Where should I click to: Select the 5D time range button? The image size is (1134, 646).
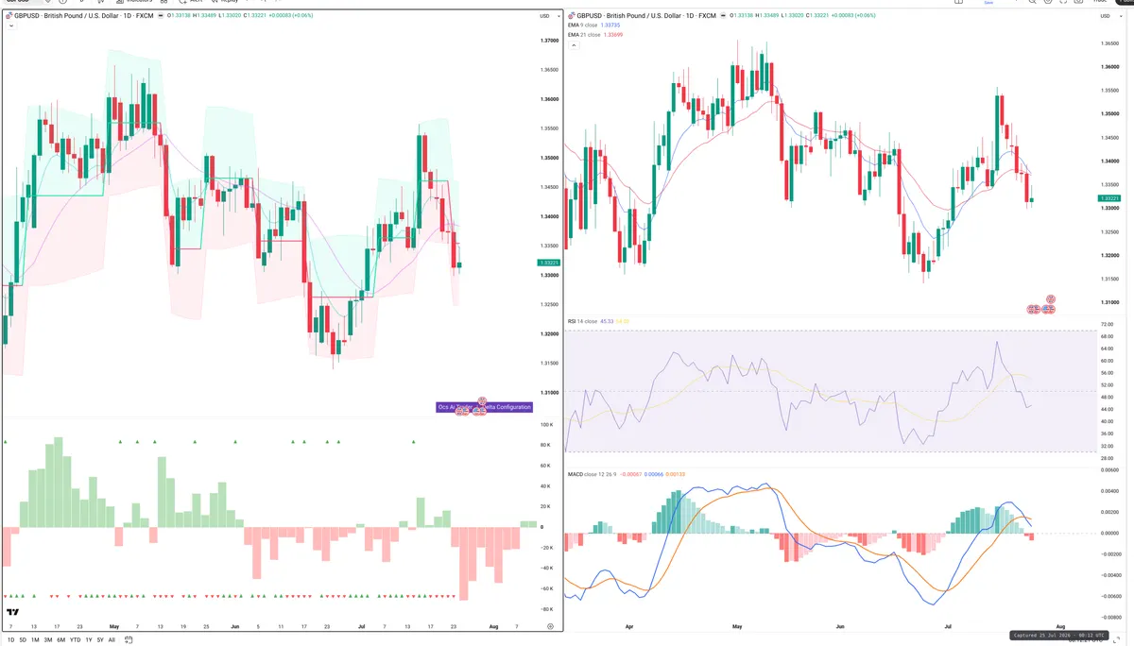23,639
